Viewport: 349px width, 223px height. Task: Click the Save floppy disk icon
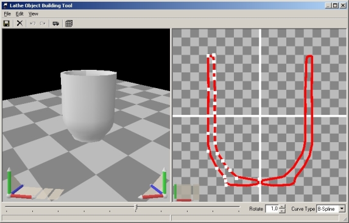[x=7, y=23]
